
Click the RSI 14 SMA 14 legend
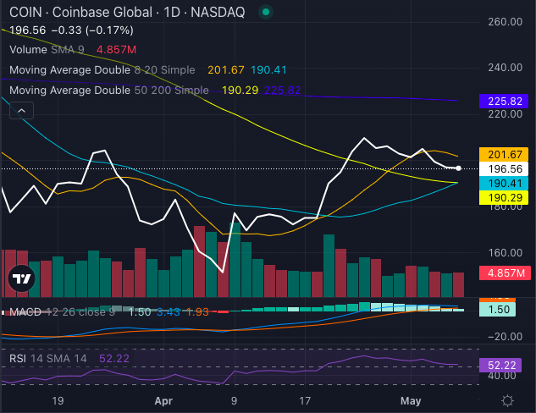pyautogui.click(x=48, y=359)
